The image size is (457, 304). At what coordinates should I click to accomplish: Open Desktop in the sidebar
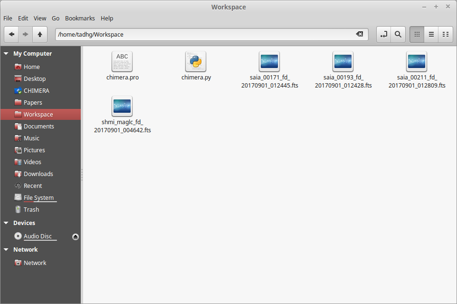[41, 79]
